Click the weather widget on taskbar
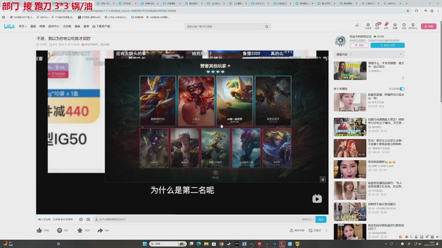 coord(8,244)
